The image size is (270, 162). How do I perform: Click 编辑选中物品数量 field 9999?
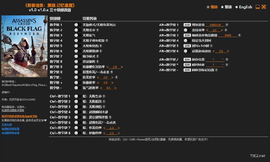click(228, 35)
